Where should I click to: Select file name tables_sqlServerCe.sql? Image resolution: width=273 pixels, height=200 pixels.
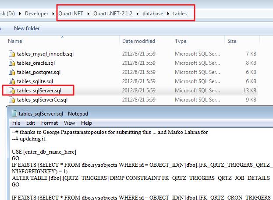point(42,100)
